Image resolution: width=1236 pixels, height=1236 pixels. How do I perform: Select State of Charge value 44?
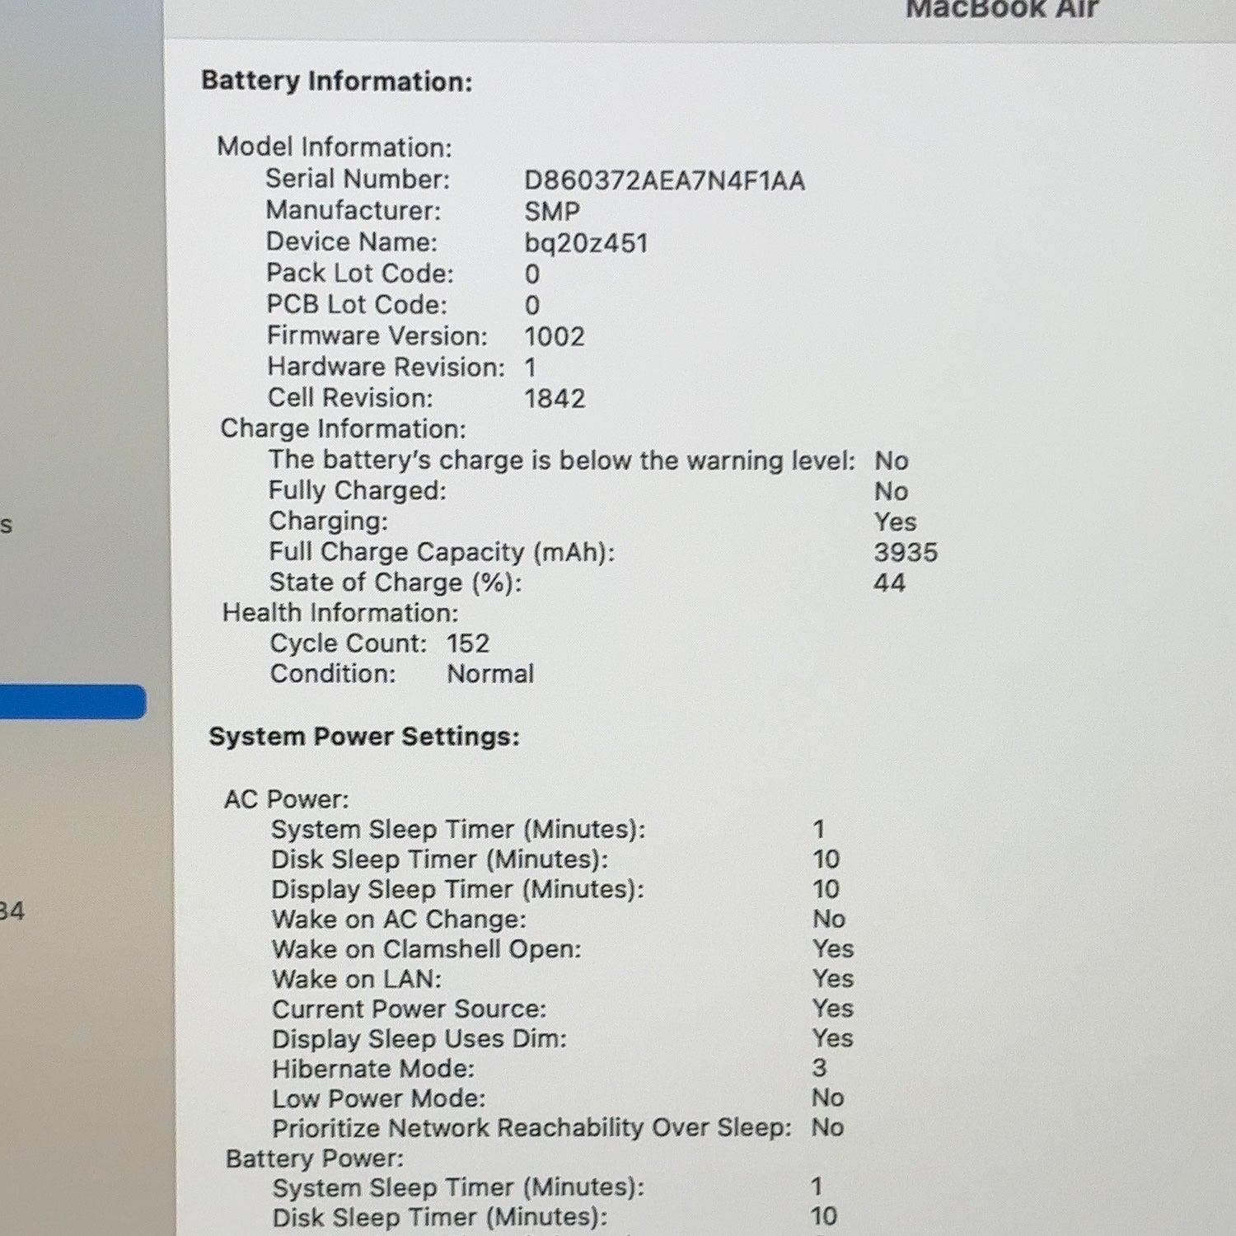click(889, 583)
